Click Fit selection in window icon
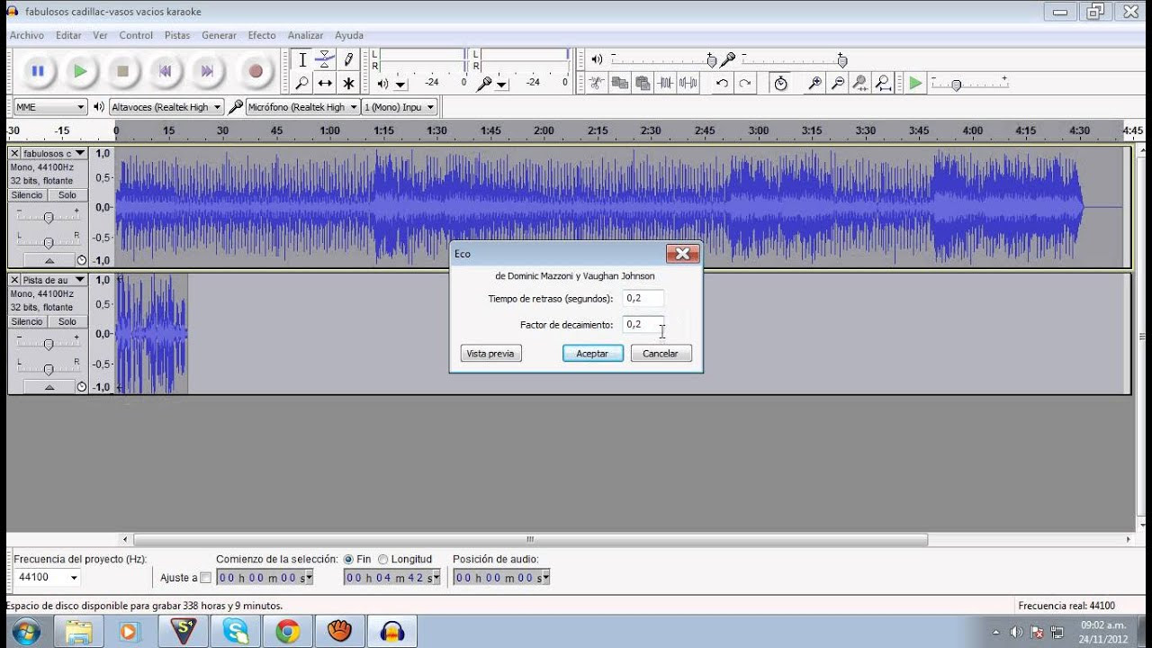 860,83
